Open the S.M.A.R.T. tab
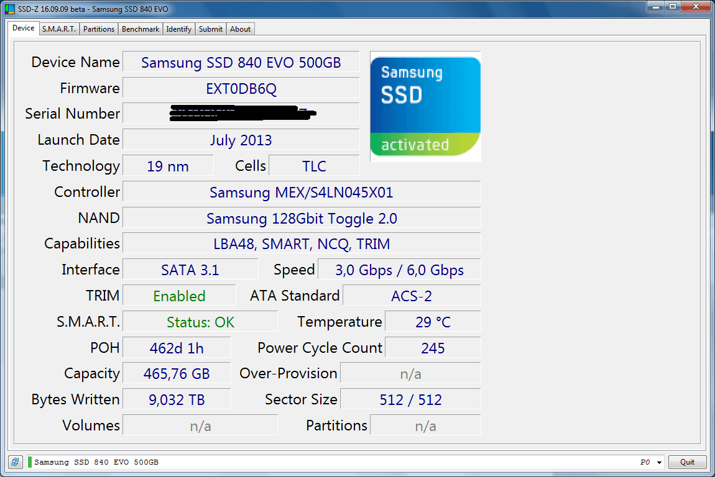 tap(59, 29)
